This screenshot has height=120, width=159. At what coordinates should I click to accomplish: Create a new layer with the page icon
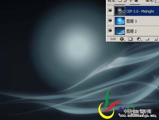click(156, 39)
